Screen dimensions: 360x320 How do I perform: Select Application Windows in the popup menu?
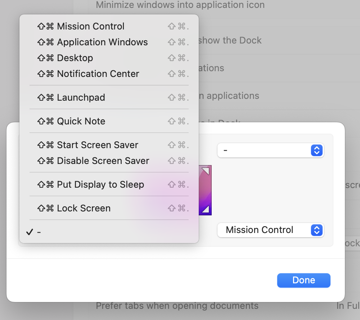coord(102,42)
